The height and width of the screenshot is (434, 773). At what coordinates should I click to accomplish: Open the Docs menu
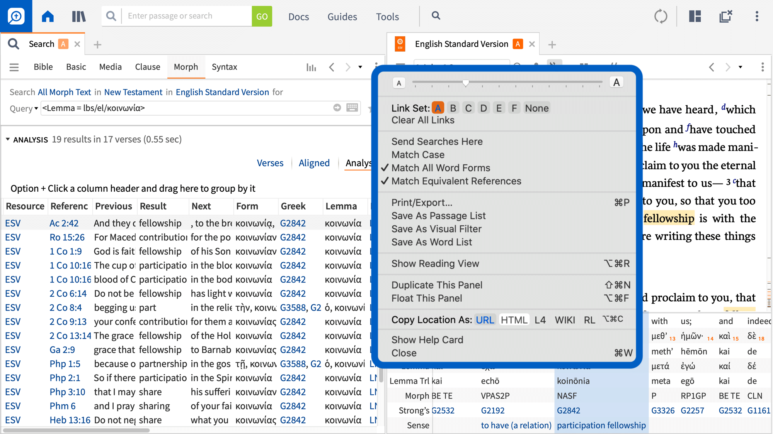[x=299, y=17]
